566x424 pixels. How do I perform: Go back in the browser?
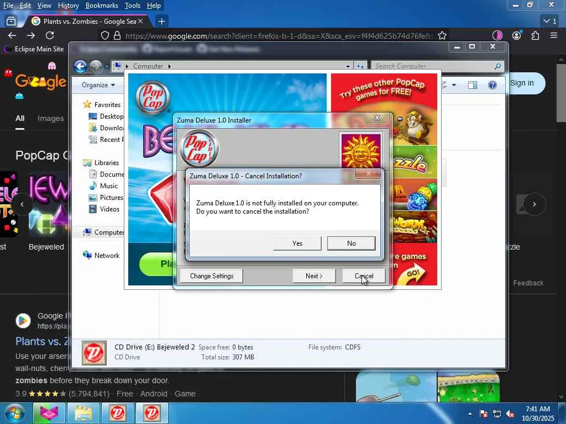click(12, 35)
